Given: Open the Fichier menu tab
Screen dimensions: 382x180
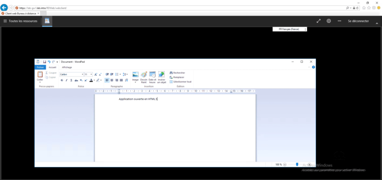Looking at the screenshot, I should tap(40, 67).
